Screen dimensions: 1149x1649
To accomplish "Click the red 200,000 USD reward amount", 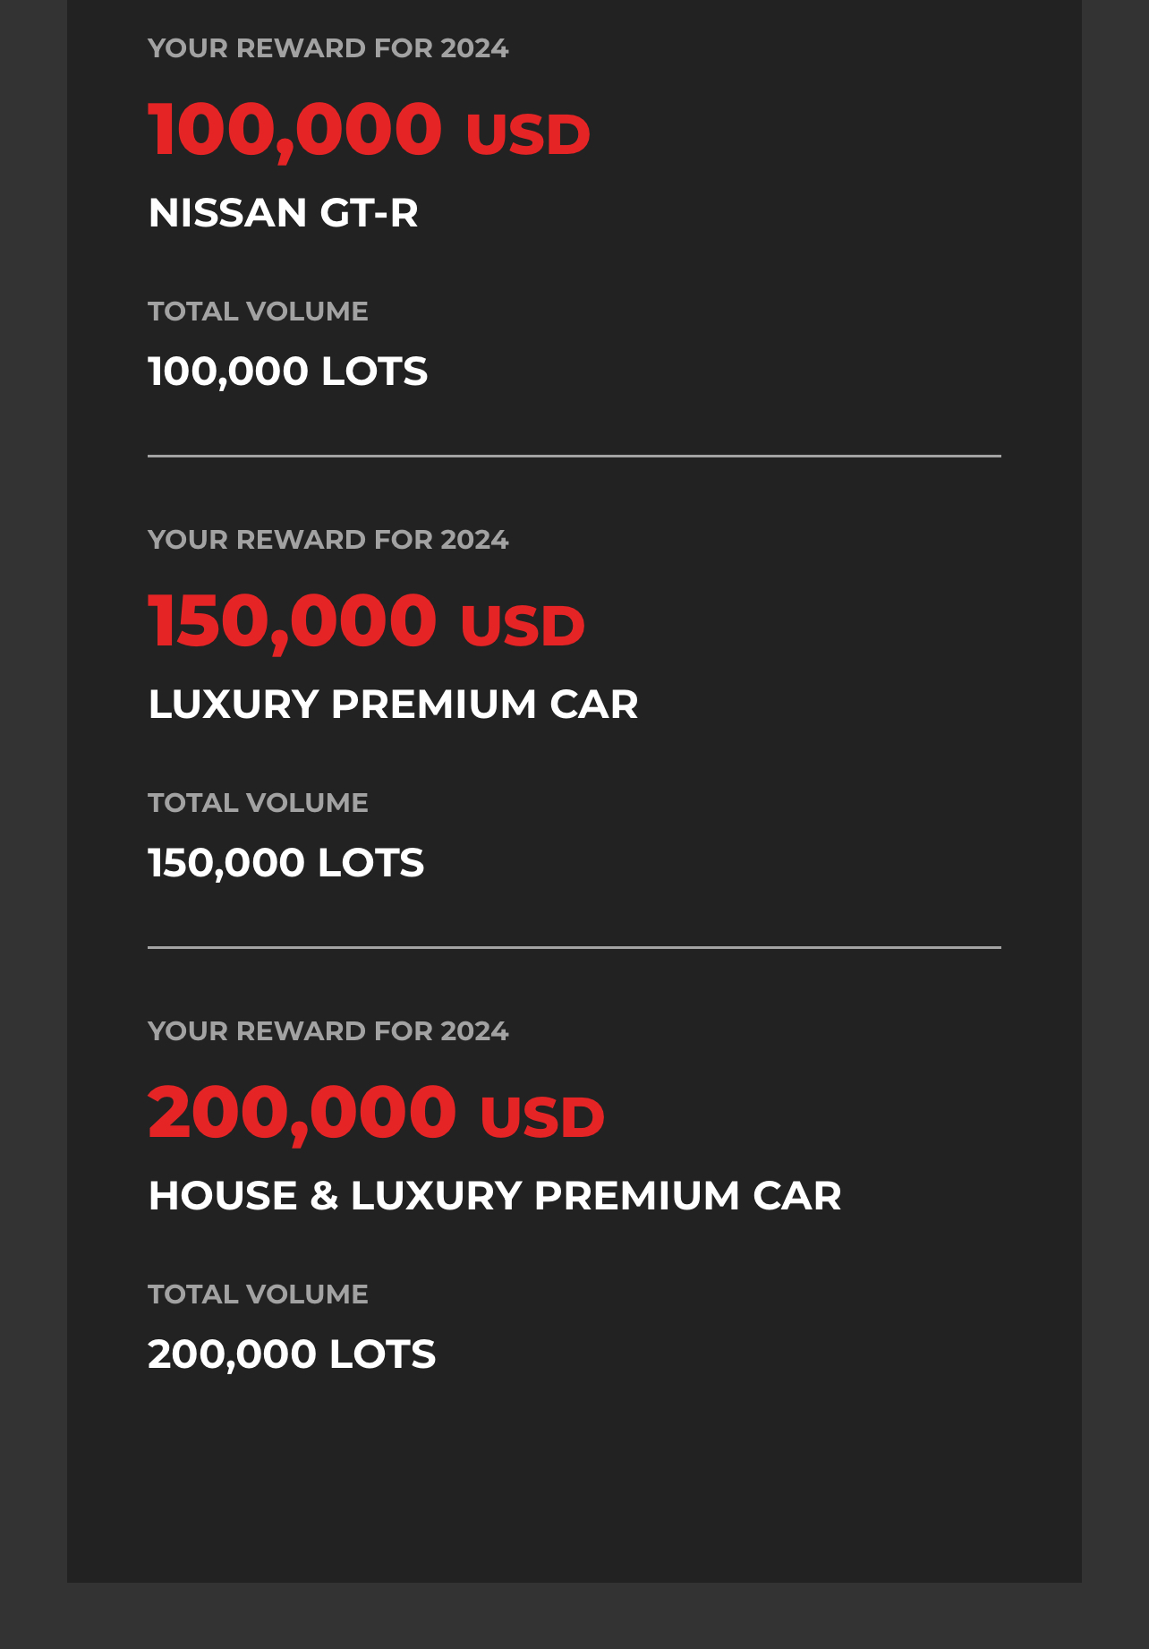I will (x=376, y=1114).
